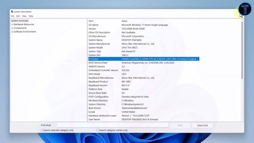Open the View menu
Image resolution: width=254 pixels, height=143 pixels.
24,16
